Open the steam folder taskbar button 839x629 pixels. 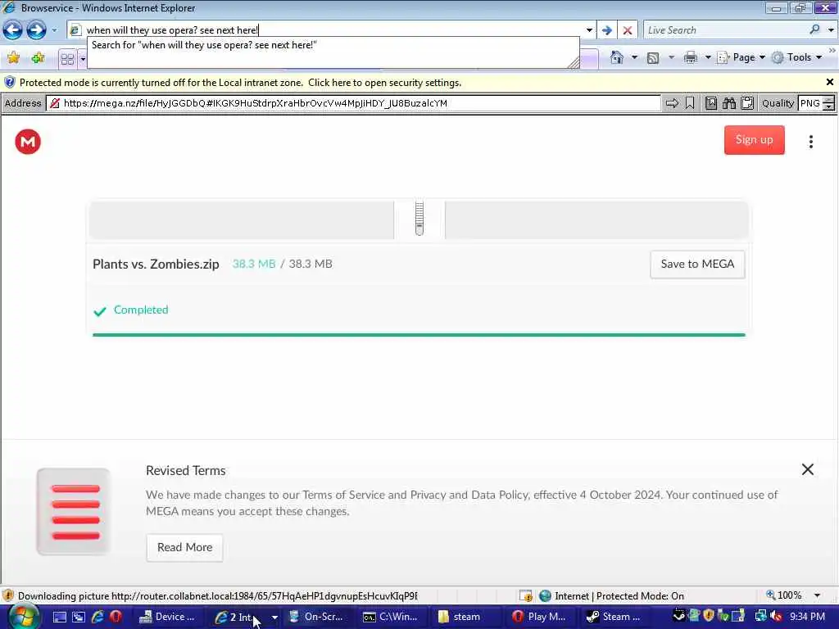tap(466, 617)
